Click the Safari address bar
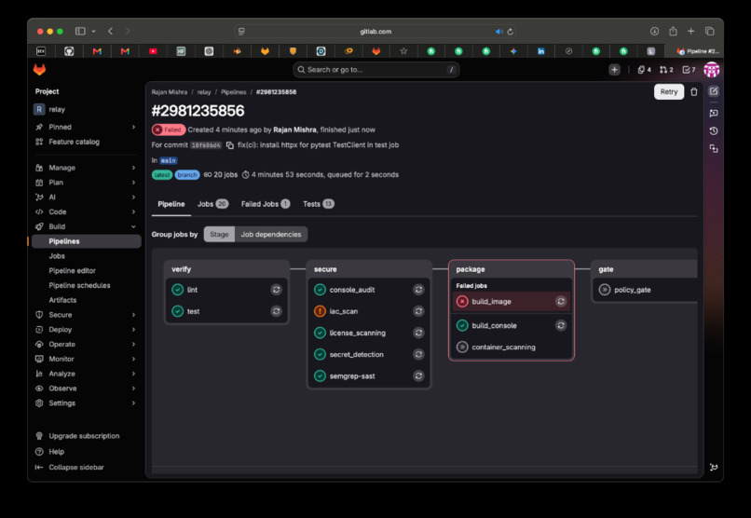This screenshot has height=518, width=751. 375,32
